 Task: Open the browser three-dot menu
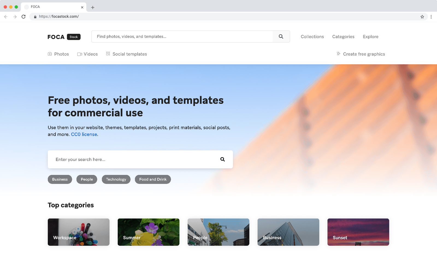click(x=431, y=17)
